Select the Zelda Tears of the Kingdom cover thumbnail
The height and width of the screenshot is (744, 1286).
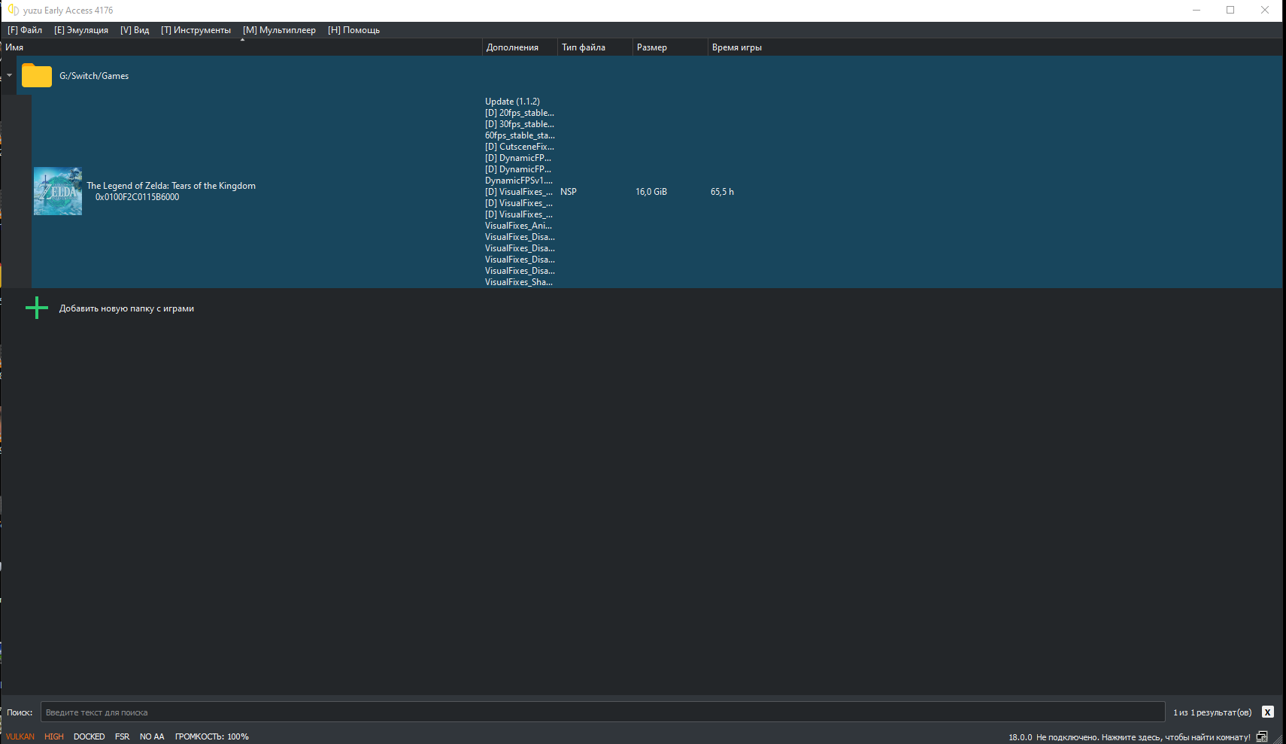(x=58, y=191)
